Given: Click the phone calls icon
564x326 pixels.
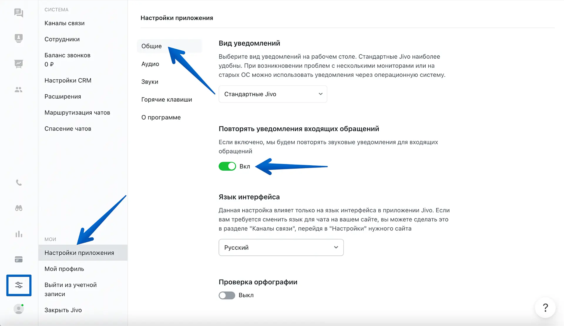Looking at the screenshot, I should pos(19,183).
